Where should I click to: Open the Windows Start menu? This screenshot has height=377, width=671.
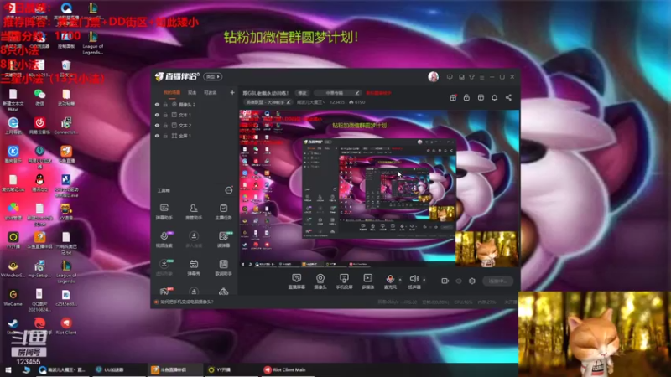coord(8,369)
